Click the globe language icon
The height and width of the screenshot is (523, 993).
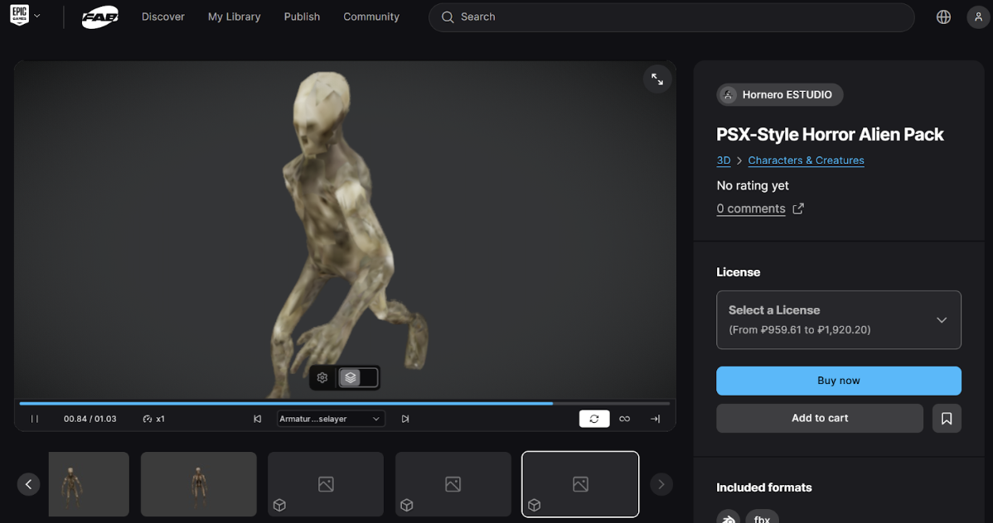coord(943,16)
